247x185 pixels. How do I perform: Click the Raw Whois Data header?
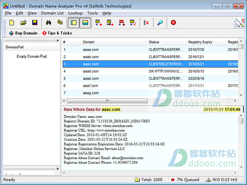[x=92, y=110]
